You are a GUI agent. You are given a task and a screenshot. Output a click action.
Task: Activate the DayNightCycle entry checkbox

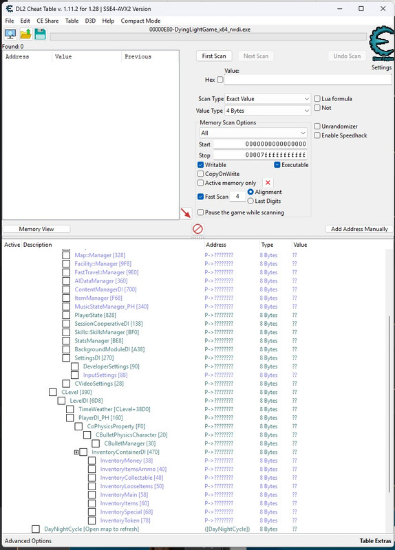36,529
